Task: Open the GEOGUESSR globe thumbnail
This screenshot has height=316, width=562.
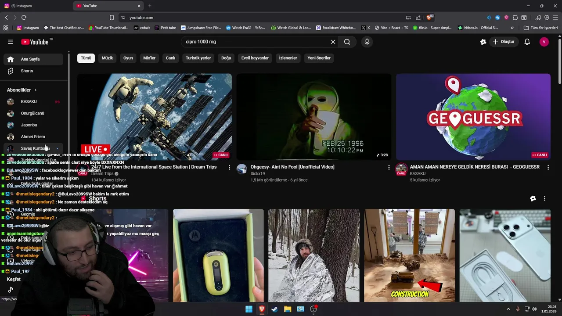Action: (x=473, y=117)
